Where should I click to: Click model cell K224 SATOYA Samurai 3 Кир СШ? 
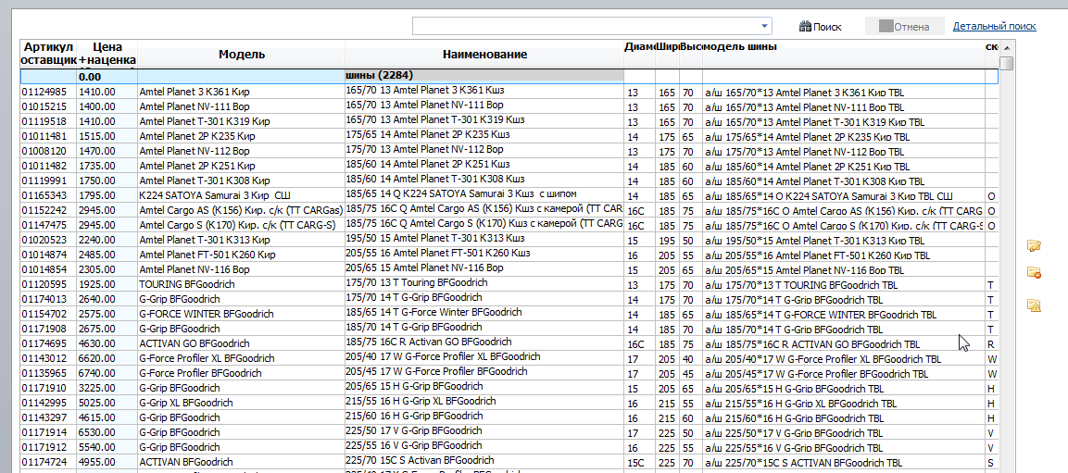pos(242,195)
